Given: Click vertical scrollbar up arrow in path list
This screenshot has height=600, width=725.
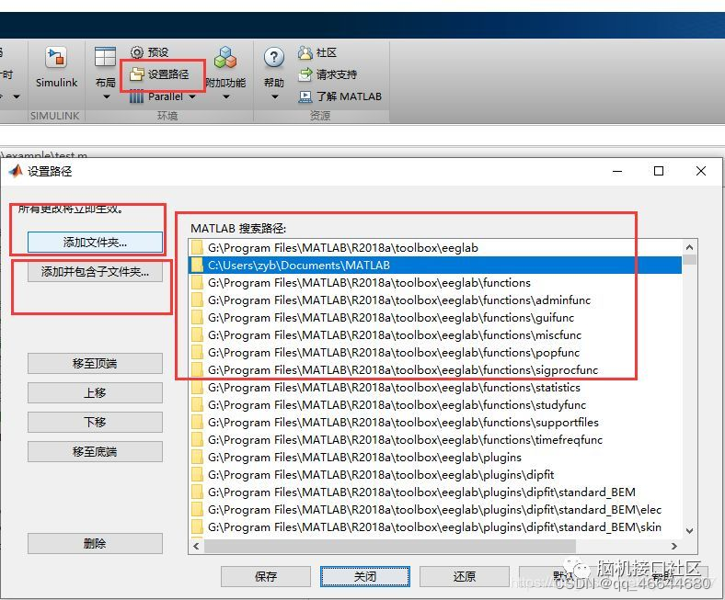Looking at the screenshot, I should click(x=689, y=247).
